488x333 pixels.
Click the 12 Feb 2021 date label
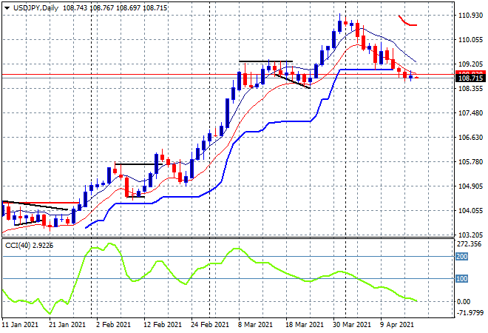[x=163, y=325]
